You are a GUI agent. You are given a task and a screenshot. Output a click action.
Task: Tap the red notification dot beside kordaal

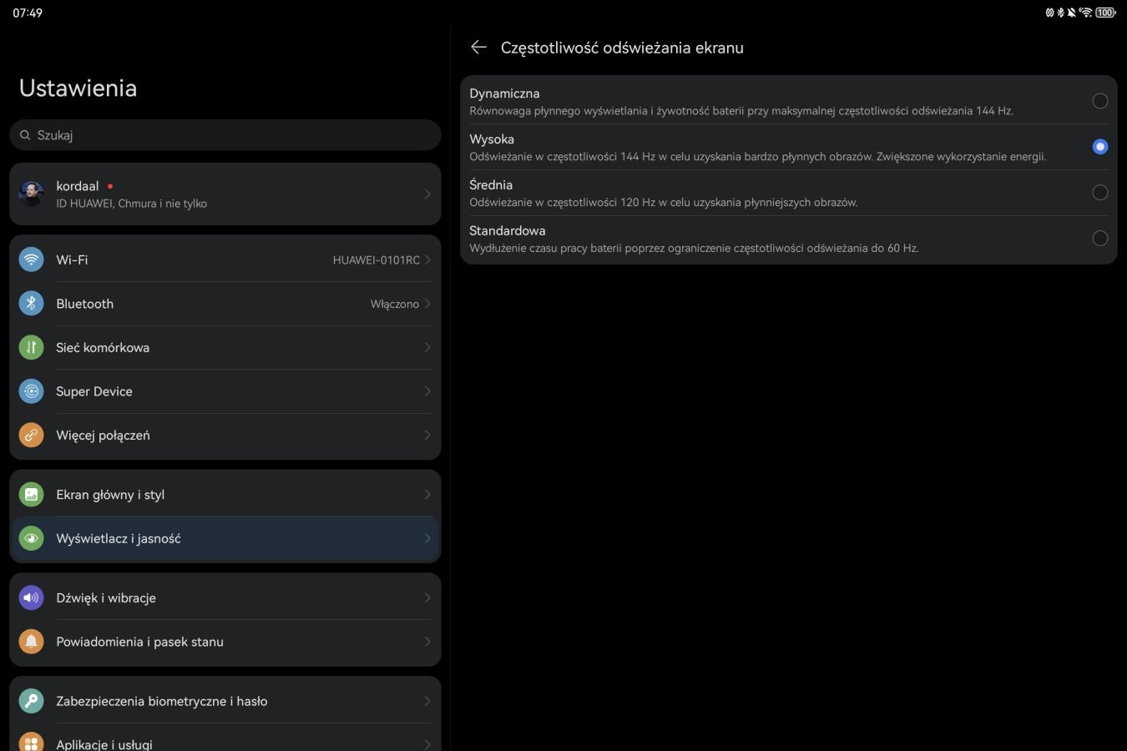[x=110, y=186]
